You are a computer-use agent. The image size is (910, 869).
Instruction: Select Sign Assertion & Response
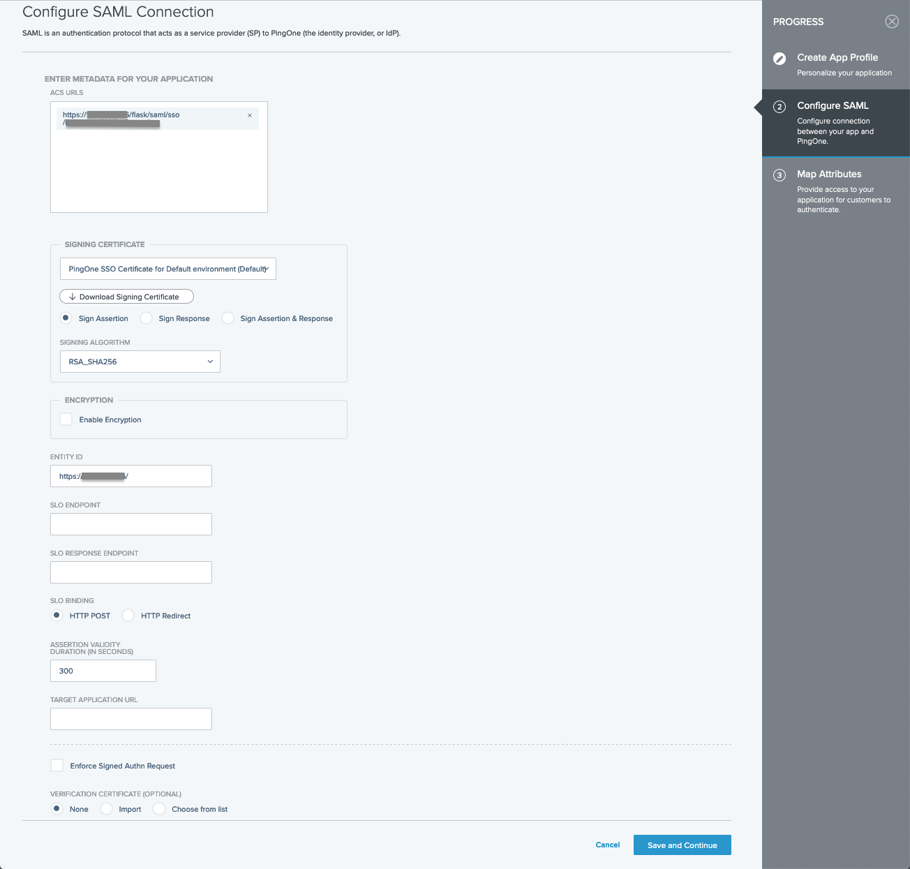[227, 318]
